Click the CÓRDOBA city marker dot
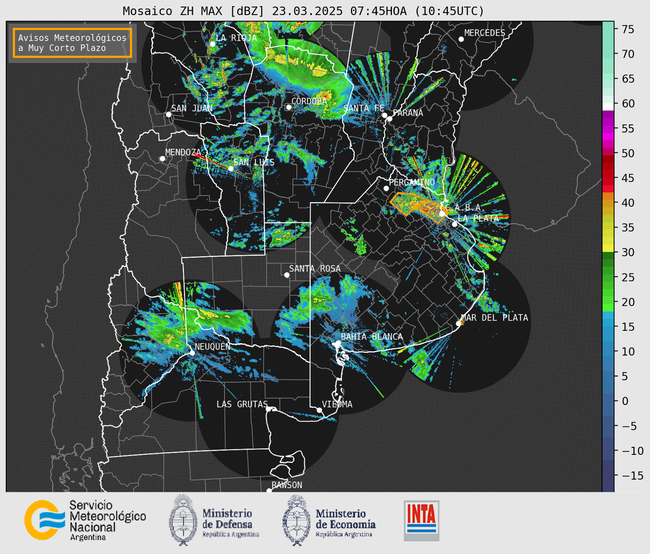650x554 pixels. tap(289, 107)
